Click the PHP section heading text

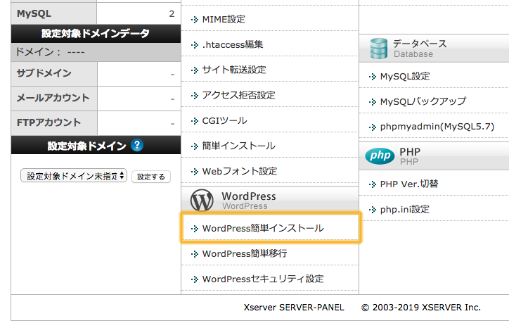[x=410, y=152]
